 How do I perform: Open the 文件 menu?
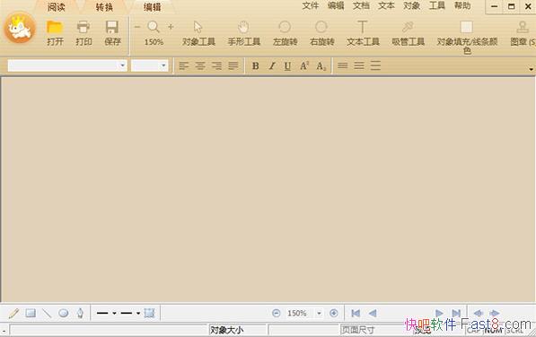311,5
